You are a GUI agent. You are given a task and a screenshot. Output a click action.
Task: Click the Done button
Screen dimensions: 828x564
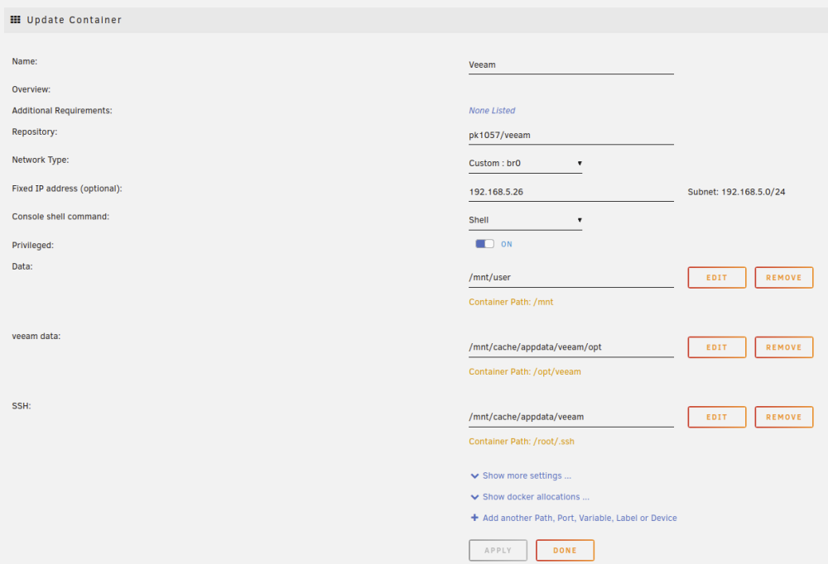(565, 550)
